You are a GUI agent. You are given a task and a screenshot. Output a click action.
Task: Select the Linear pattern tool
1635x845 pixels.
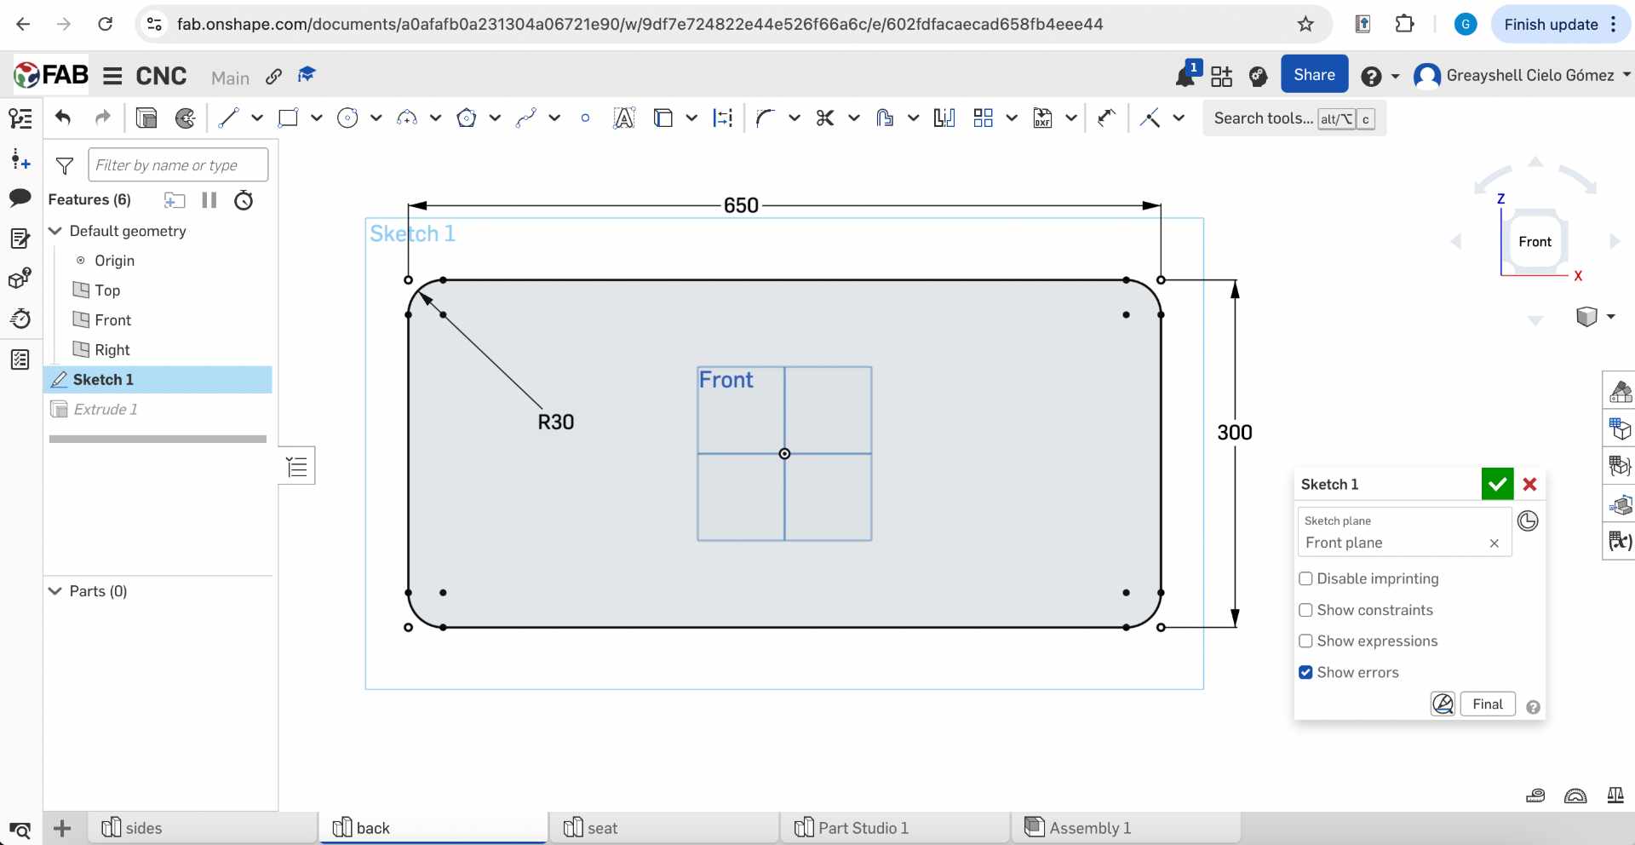[x=984, y=118]
